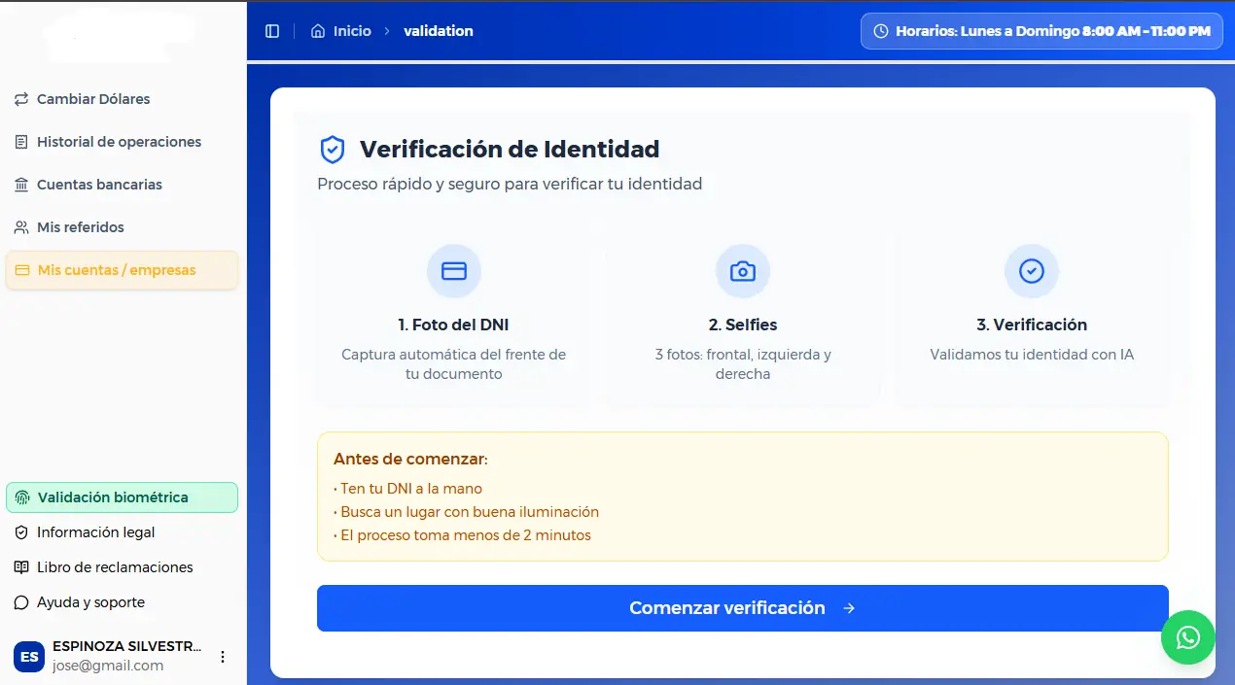Open Libro de reclamaciones link
Viewport: 1235px width, 685px height.
pyautogui.click(x=122, y=567)
